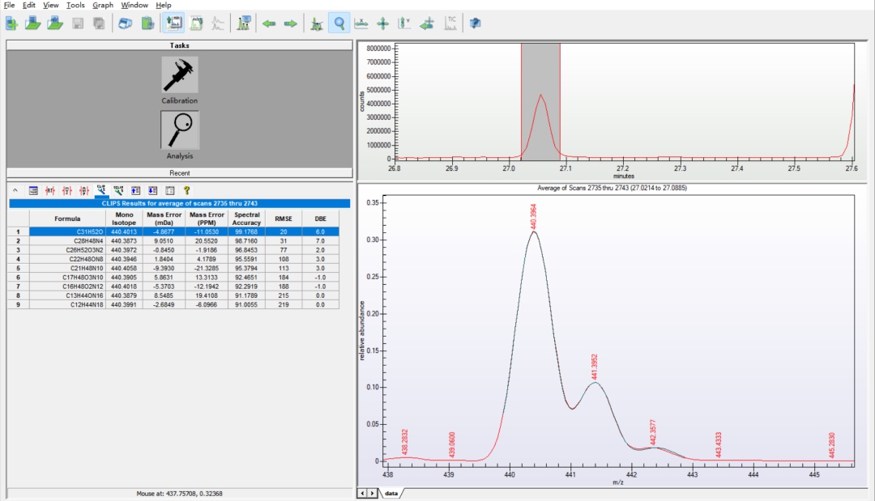Viewport: 875px width, 501px height.
Task: Sort by Spectral Accuracy column header
Action: pos(246,219)
